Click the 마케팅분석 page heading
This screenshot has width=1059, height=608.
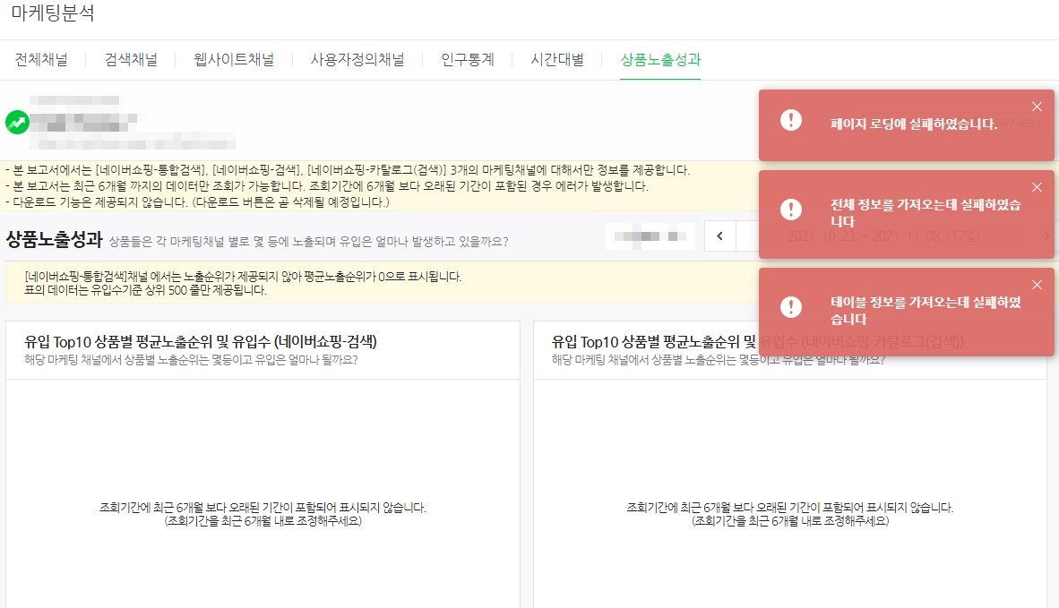pyautogui.click(x=53, y=13)
